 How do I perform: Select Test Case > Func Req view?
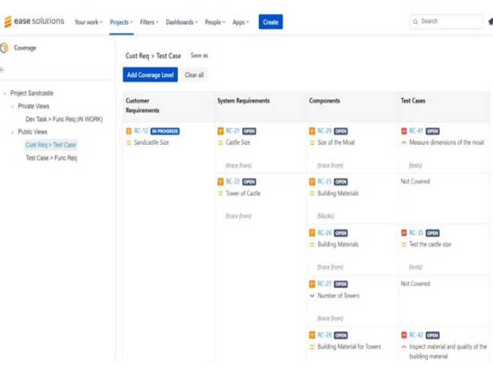51,158
